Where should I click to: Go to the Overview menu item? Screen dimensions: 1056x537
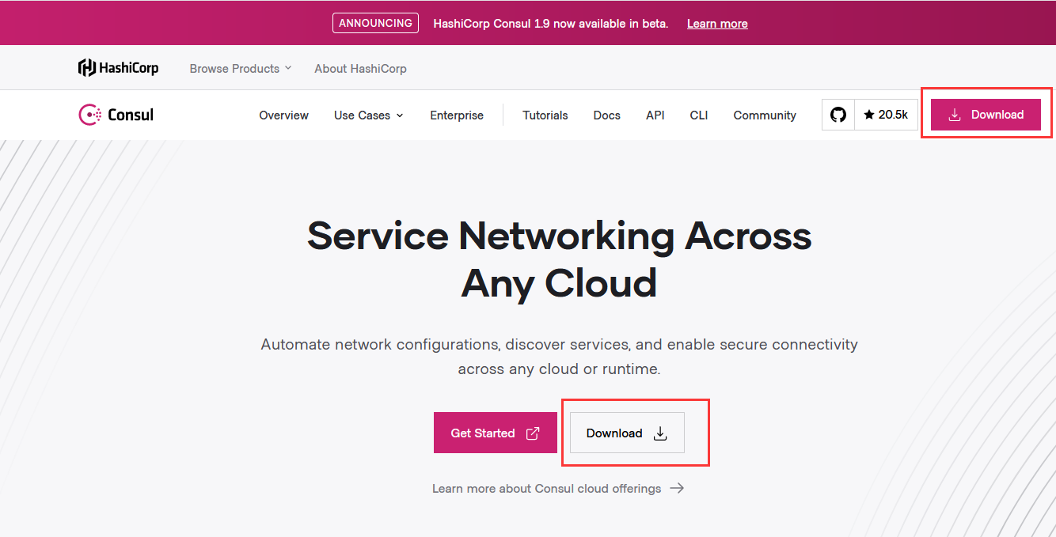(284, 115)
